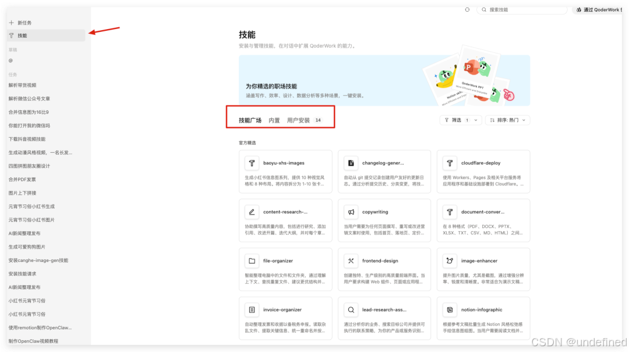Expand the filter count badge dropdown arrow
Image resolution: width=629 pixels, height=352 pixels.
coord(475,120)
